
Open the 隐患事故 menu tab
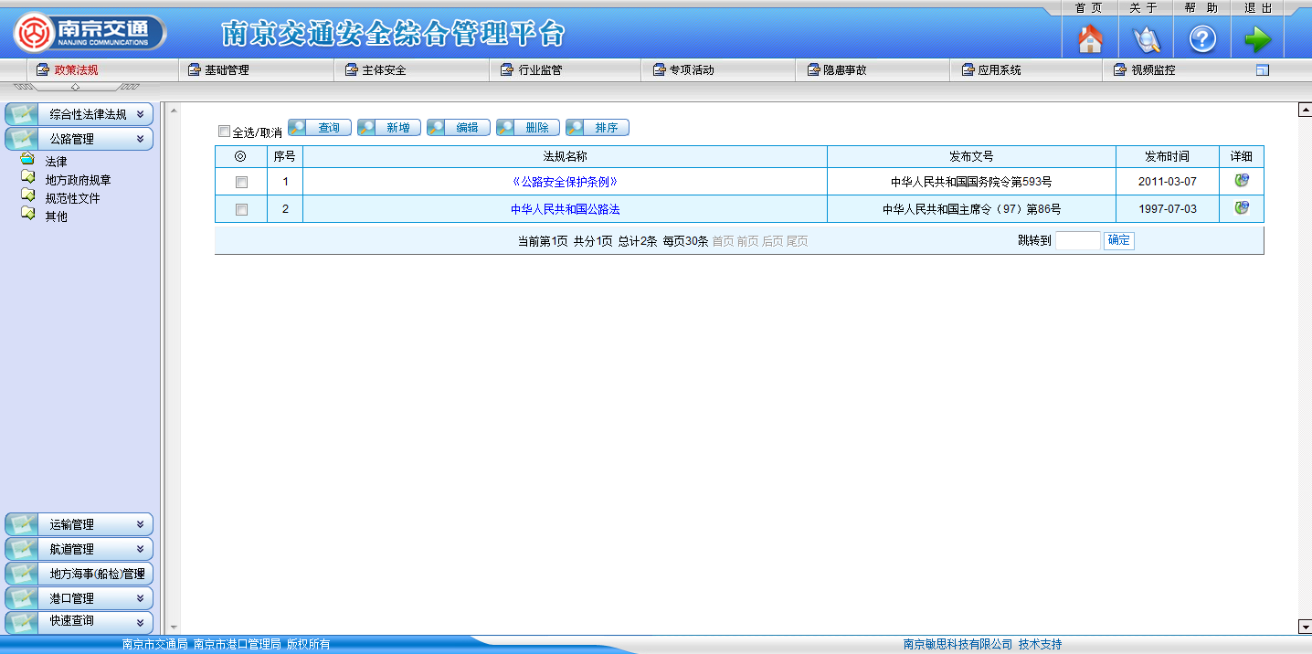click(x=844, y=70)
